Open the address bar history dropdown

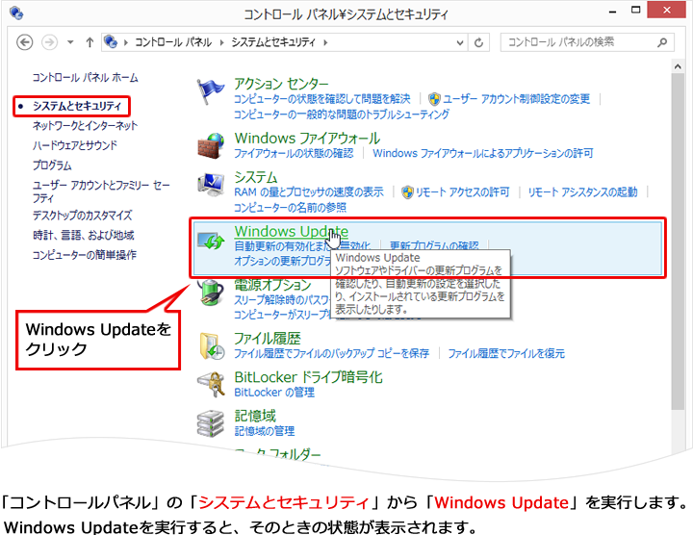(x=460, y=43)
